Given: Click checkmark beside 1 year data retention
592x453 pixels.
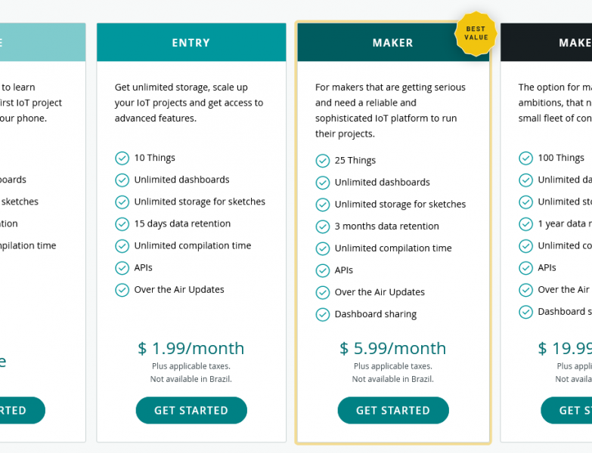Looking at the screenshot, I should pyautogui.click(x=525, y=224).
